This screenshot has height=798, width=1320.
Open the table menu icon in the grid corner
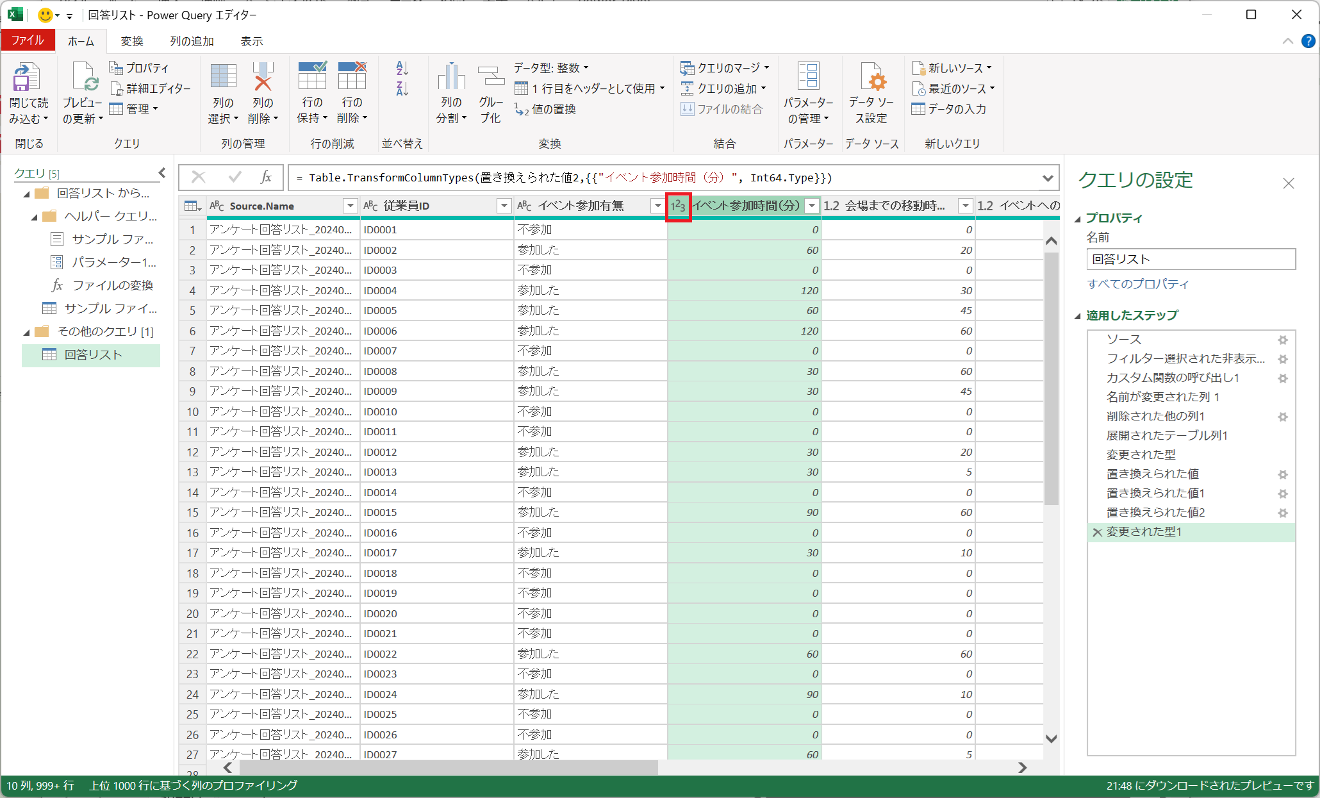pyautogui.click(x=192, y=206)
